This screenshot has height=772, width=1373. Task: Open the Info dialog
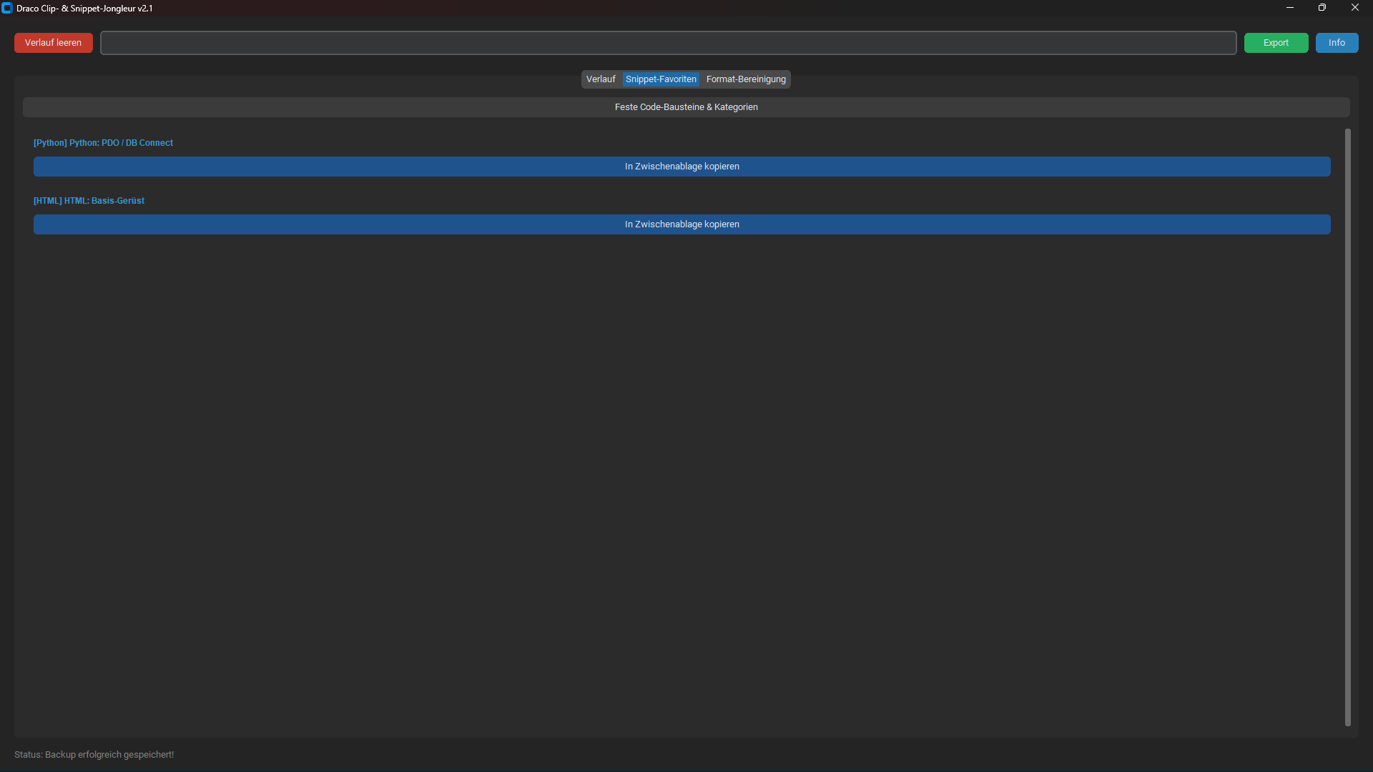(1337, 43)
